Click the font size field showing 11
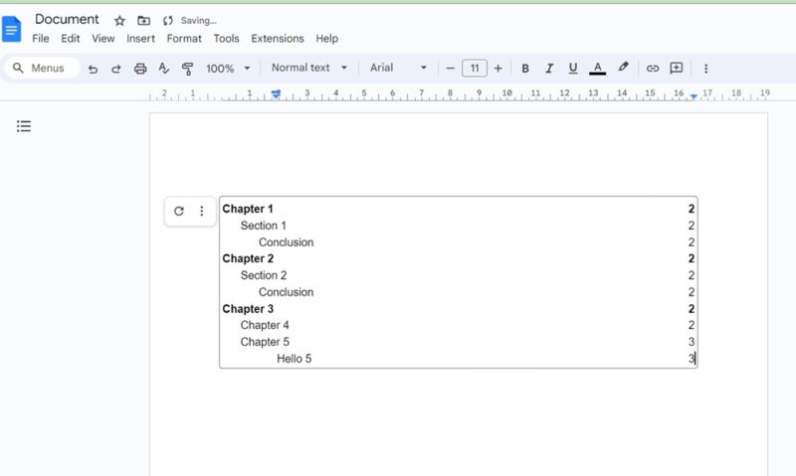Image resolution: width=796 pixels, height=476 pixels. pyautogui.click(x=475, y=68)
